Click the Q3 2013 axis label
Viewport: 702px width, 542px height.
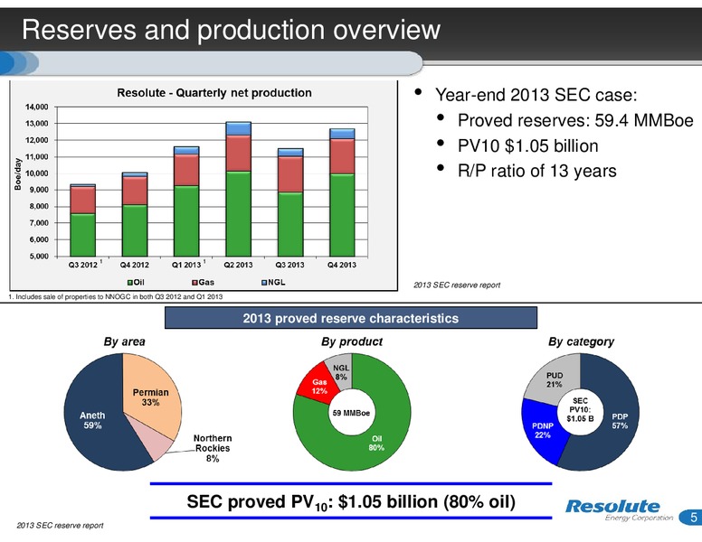click(x=289, y=265)
